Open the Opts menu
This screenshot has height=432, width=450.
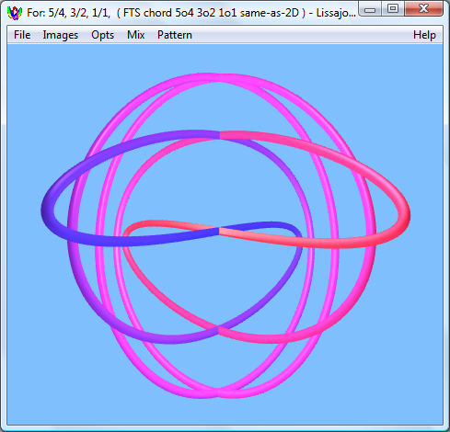coord(102,35)
